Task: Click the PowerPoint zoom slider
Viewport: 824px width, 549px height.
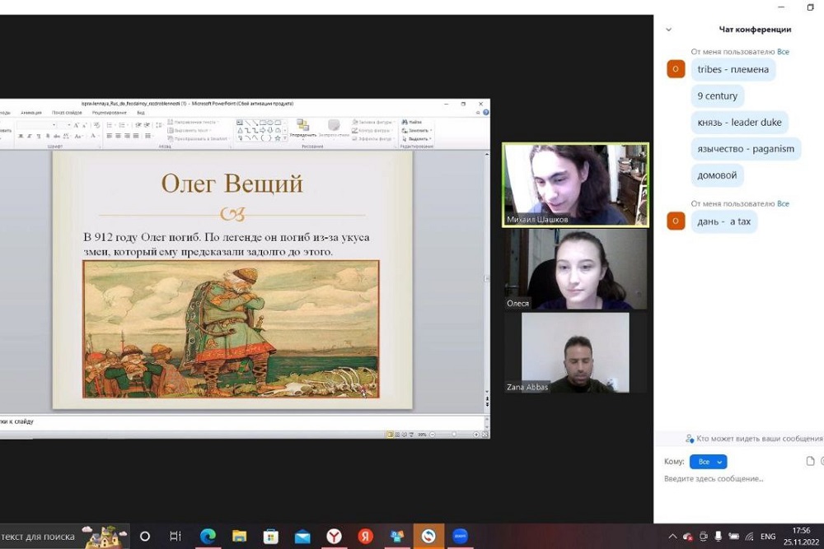Action: [453, 434]
